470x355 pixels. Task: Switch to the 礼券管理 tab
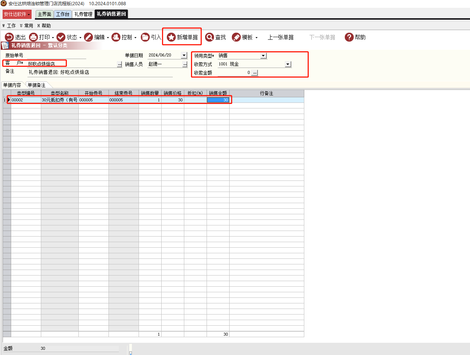click(83, 14)
